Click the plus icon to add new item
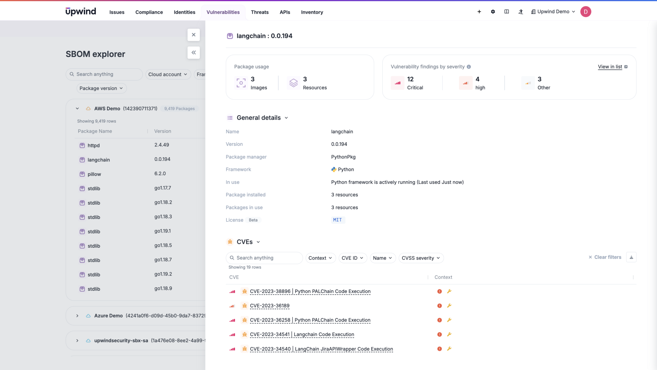Viewport: 657px width, 370px height. pyautogui.click(x=479, y=12)
